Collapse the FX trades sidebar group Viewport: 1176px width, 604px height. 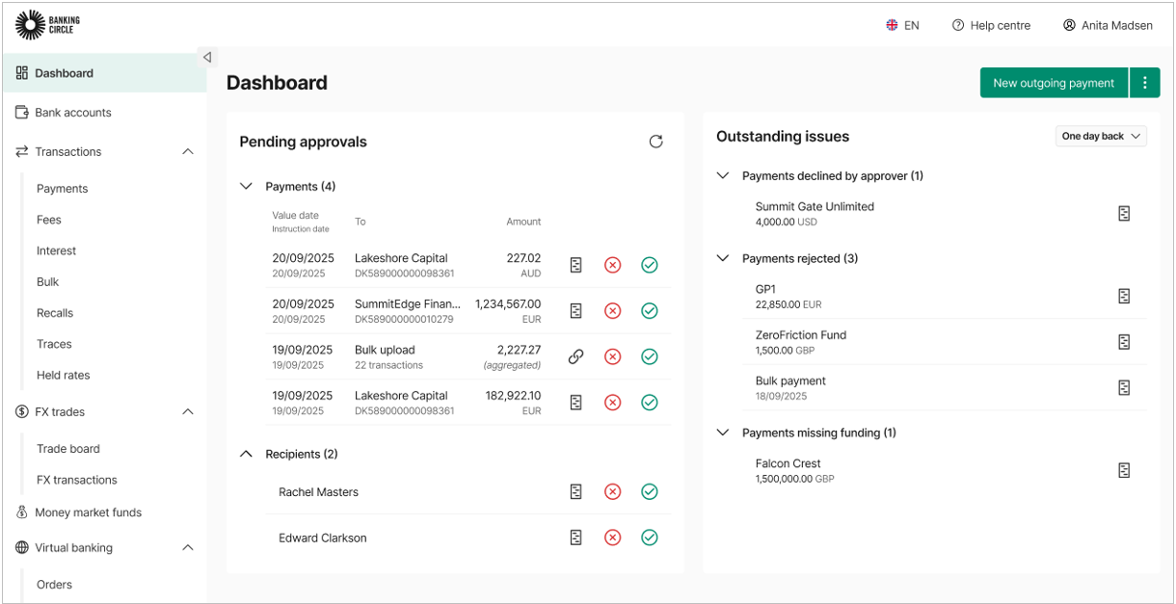pyautogui.click(x=188, y=411)
